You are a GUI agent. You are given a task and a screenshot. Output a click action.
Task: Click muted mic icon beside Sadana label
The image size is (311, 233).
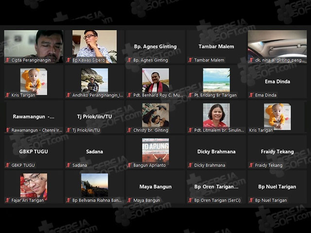click(x=69, y=165)
